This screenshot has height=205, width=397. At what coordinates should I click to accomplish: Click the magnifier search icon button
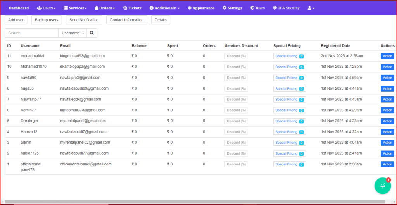(92, 33)
